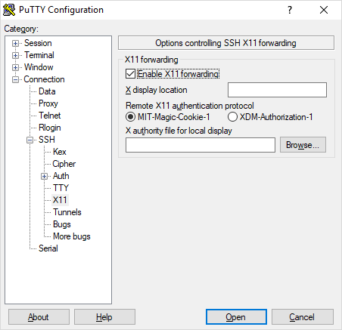Screen dimensions: 342x330
Task: Click the PuTTY icon in title bar
Action: point(9,10)
